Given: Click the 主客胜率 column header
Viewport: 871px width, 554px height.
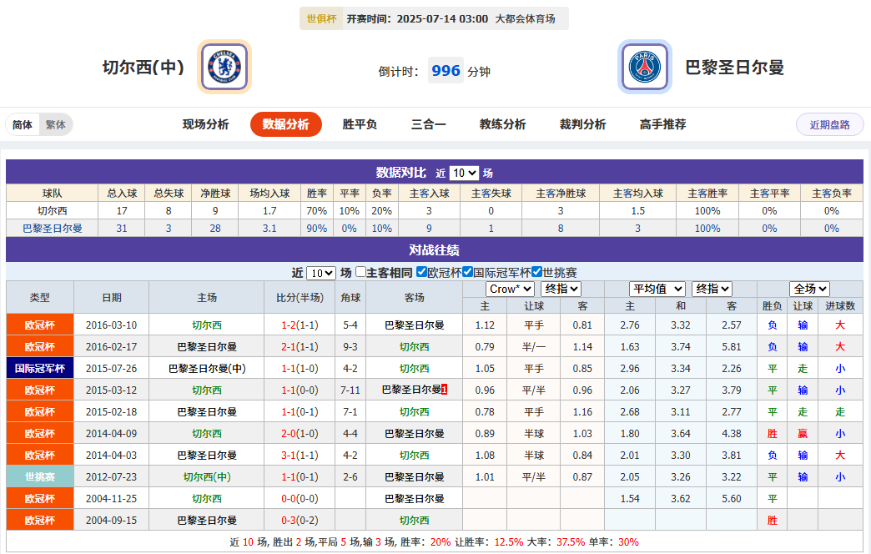Looking at the screenshot, I should click(x=707, y=194).
